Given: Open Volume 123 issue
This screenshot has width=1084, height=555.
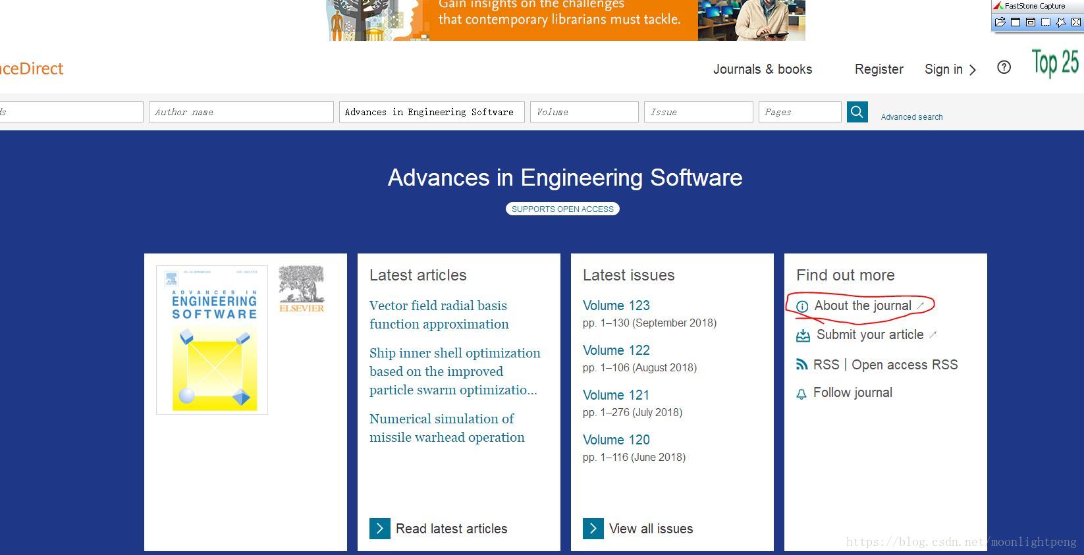Looking at the screenshot, I should [616, 305].
